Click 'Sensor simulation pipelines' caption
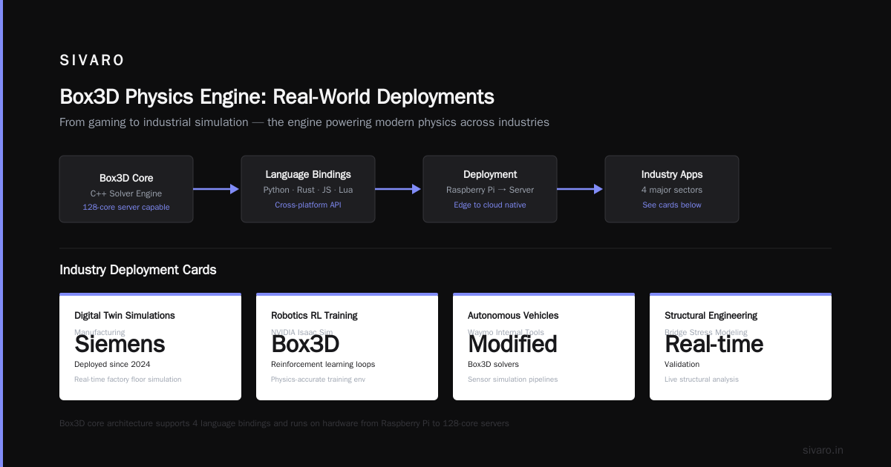The image size is (891, 467). 513,379
